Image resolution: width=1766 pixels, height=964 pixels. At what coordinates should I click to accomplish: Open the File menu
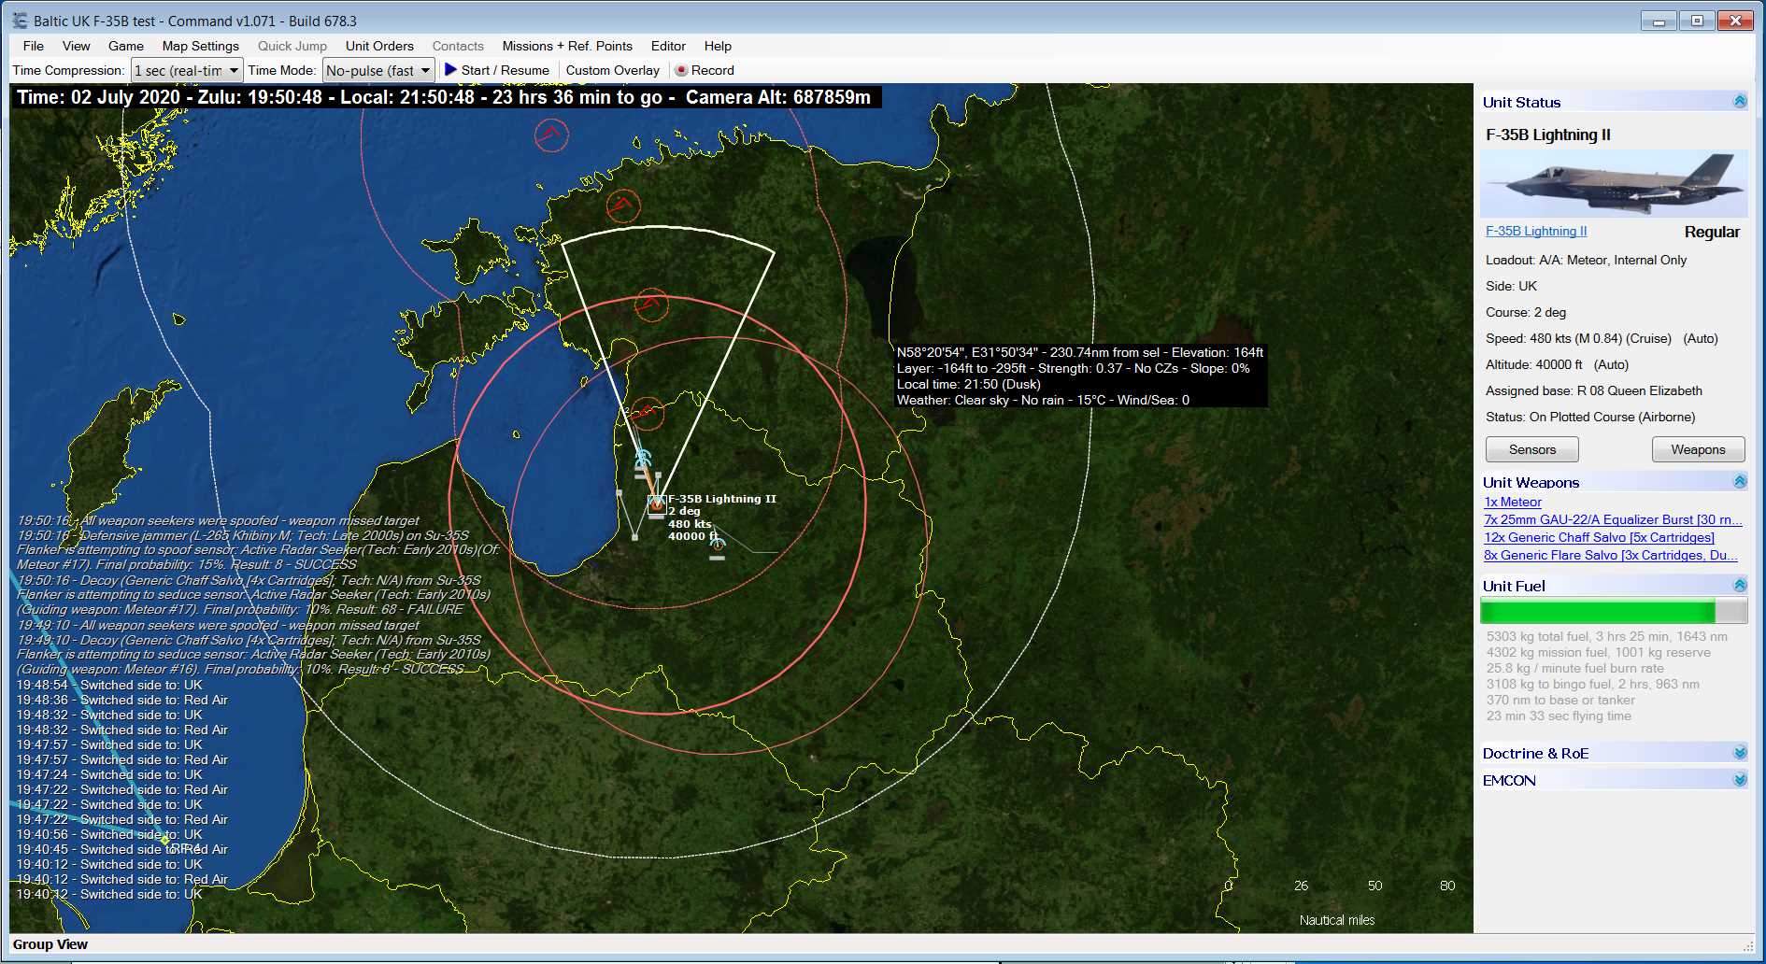pos(34,46)
